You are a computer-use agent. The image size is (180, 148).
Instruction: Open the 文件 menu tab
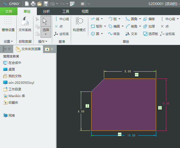(9, 11)
